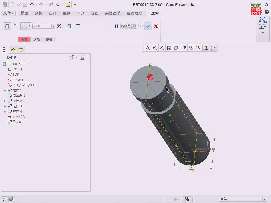
Task: Accept extrude with green checkmark
Action: click(148, 26)
